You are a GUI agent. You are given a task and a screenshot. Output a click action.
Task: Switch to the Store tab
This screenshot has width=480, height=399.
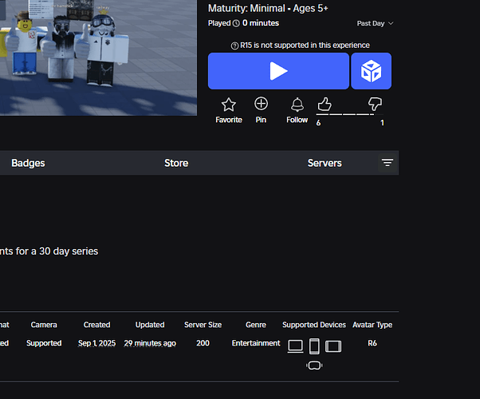(176, 163)
